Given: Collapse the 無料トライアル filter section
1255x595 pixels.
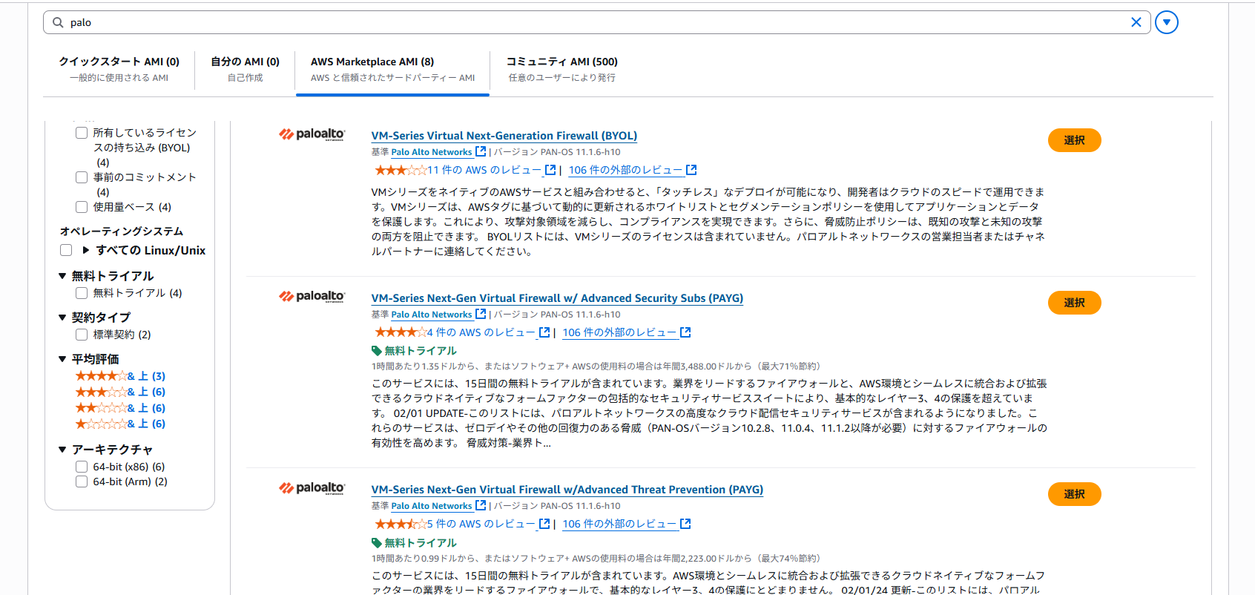Looking at the screenshot, I should (62, 276).
